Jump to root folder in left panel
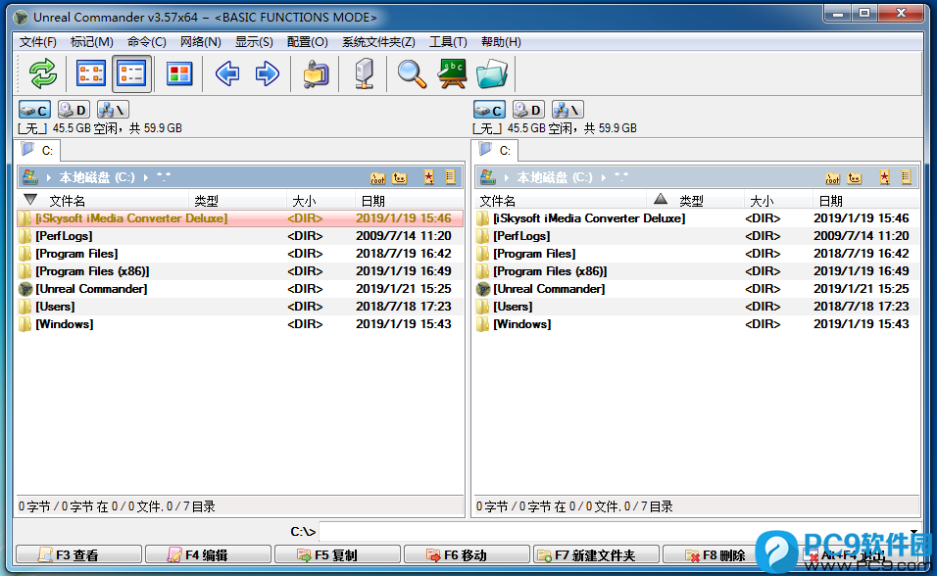Screen dimensions: 937x576 pos(377,178)
